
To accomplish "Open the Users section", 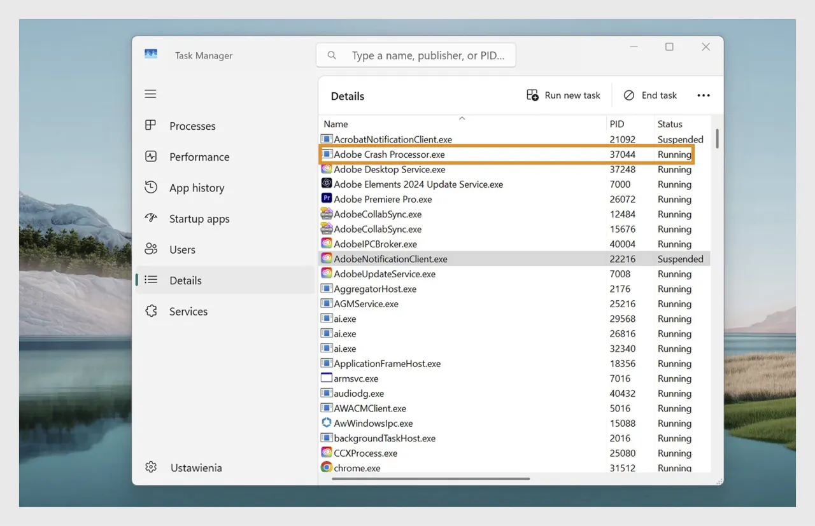I will (183, 249).
